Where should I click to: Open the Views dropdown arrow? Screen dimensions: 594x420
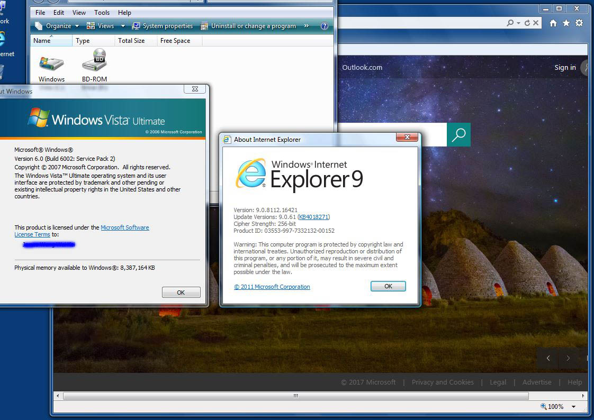pos(123,26)
